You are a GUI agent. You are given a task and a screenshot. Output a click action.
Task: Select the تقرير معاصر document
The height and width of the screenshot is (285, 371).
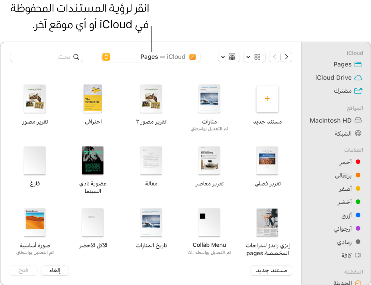tap(209, 161)
